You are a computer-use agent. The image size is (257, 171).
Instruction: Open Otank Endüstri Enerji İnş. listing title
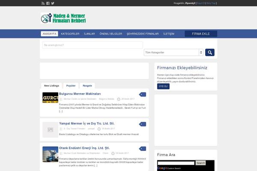click(84, 148)
